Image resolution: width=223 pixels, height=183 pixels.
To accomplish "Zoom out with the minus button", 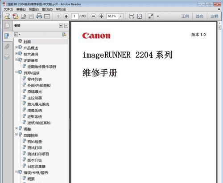I will pyautogui.click(x=93, y=16).
